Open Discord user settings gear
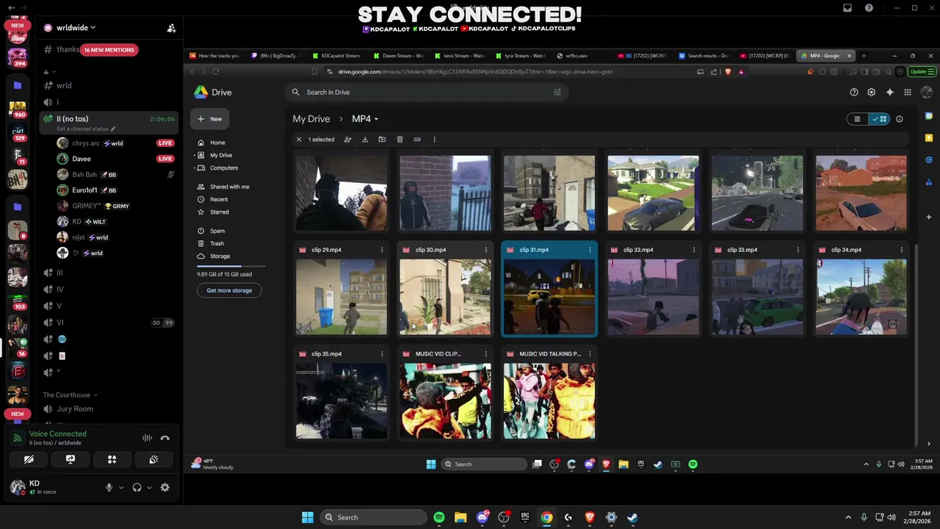The height and width of the screenshot is (529, 940). pos(164,487)
